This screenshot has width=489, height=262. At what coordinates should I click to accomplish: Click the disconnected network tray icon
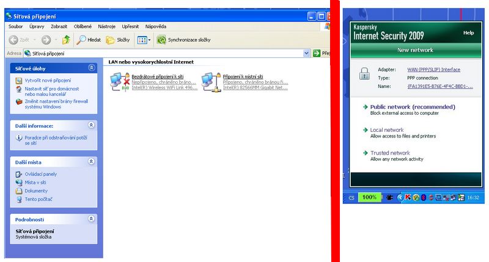pyautogui.click(x=446, y=197)
